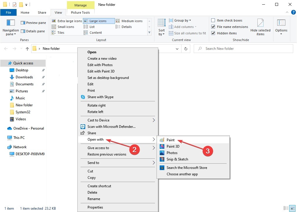Click the Up arrow navigation icon
Screen dimensions: 297x212
27,49
